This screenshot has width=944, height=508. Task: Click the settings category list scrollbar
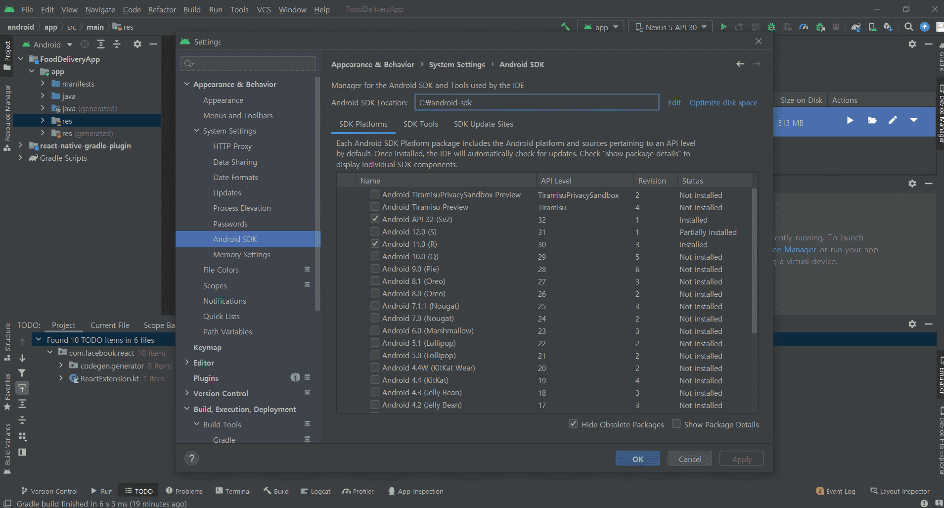click(x=317, y=194)
